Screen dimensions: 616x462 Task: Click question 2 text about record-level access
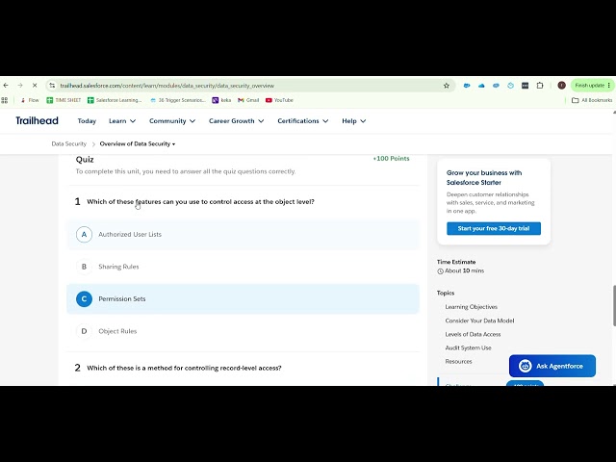point(184,368)
